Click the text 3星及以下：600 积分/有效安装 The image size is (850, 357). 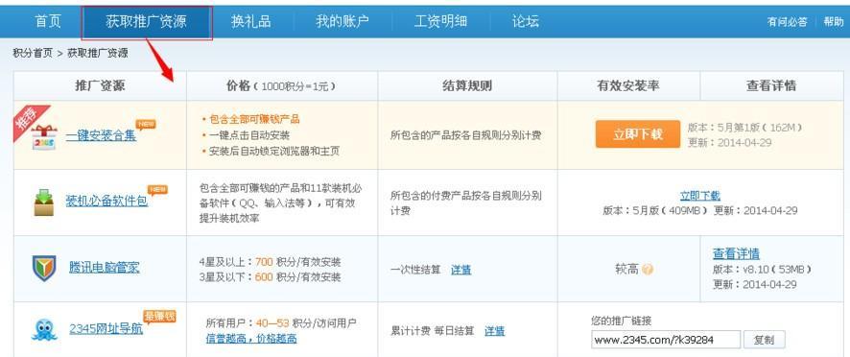[x=270, y=277]
